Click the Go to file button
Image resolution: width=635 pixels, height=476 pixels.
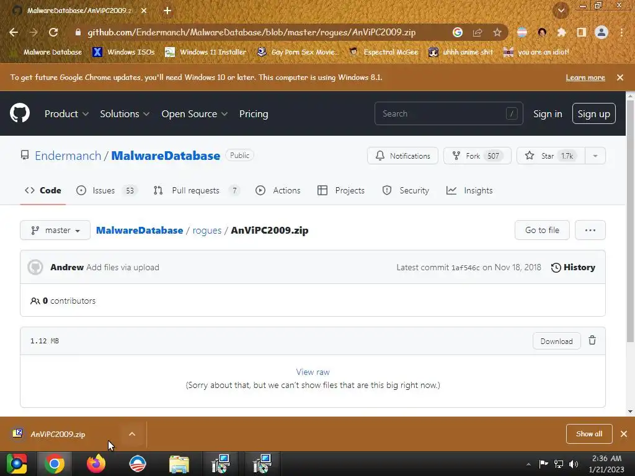[542, 230]
